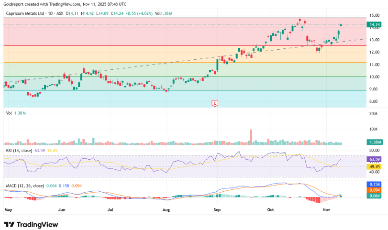Image resolution: width=388 pixels, height=230 pixels.
Task: Click the earnings 'E' marker icon
Action: click(215, 103)
